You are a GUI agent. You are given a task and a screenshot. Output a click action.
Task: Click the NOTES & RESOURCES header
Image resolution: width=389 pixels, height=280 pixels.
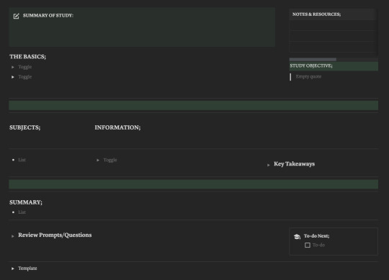(x=316, y=14)
